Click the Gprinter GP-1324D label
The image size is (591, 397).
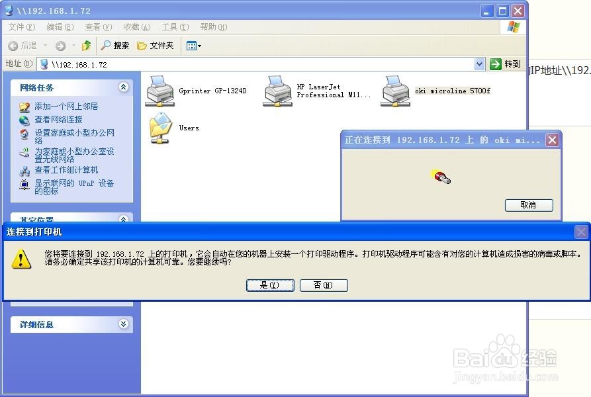[x=212, y=91]
